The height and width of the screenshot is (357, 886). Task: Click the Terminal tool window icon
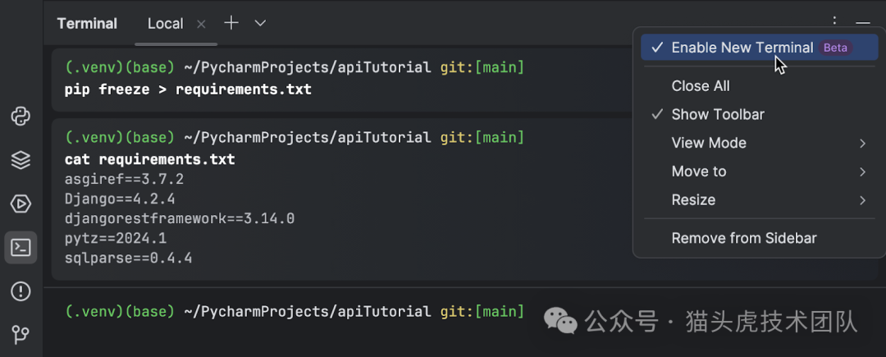click(21, 247)
